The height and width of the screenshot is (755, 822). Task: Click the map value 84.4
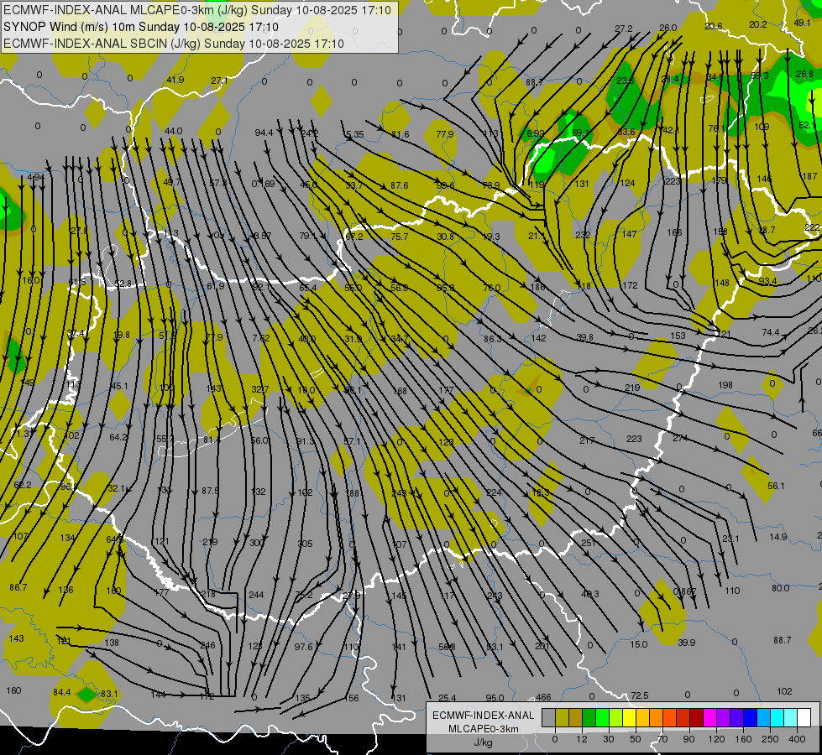62,693
